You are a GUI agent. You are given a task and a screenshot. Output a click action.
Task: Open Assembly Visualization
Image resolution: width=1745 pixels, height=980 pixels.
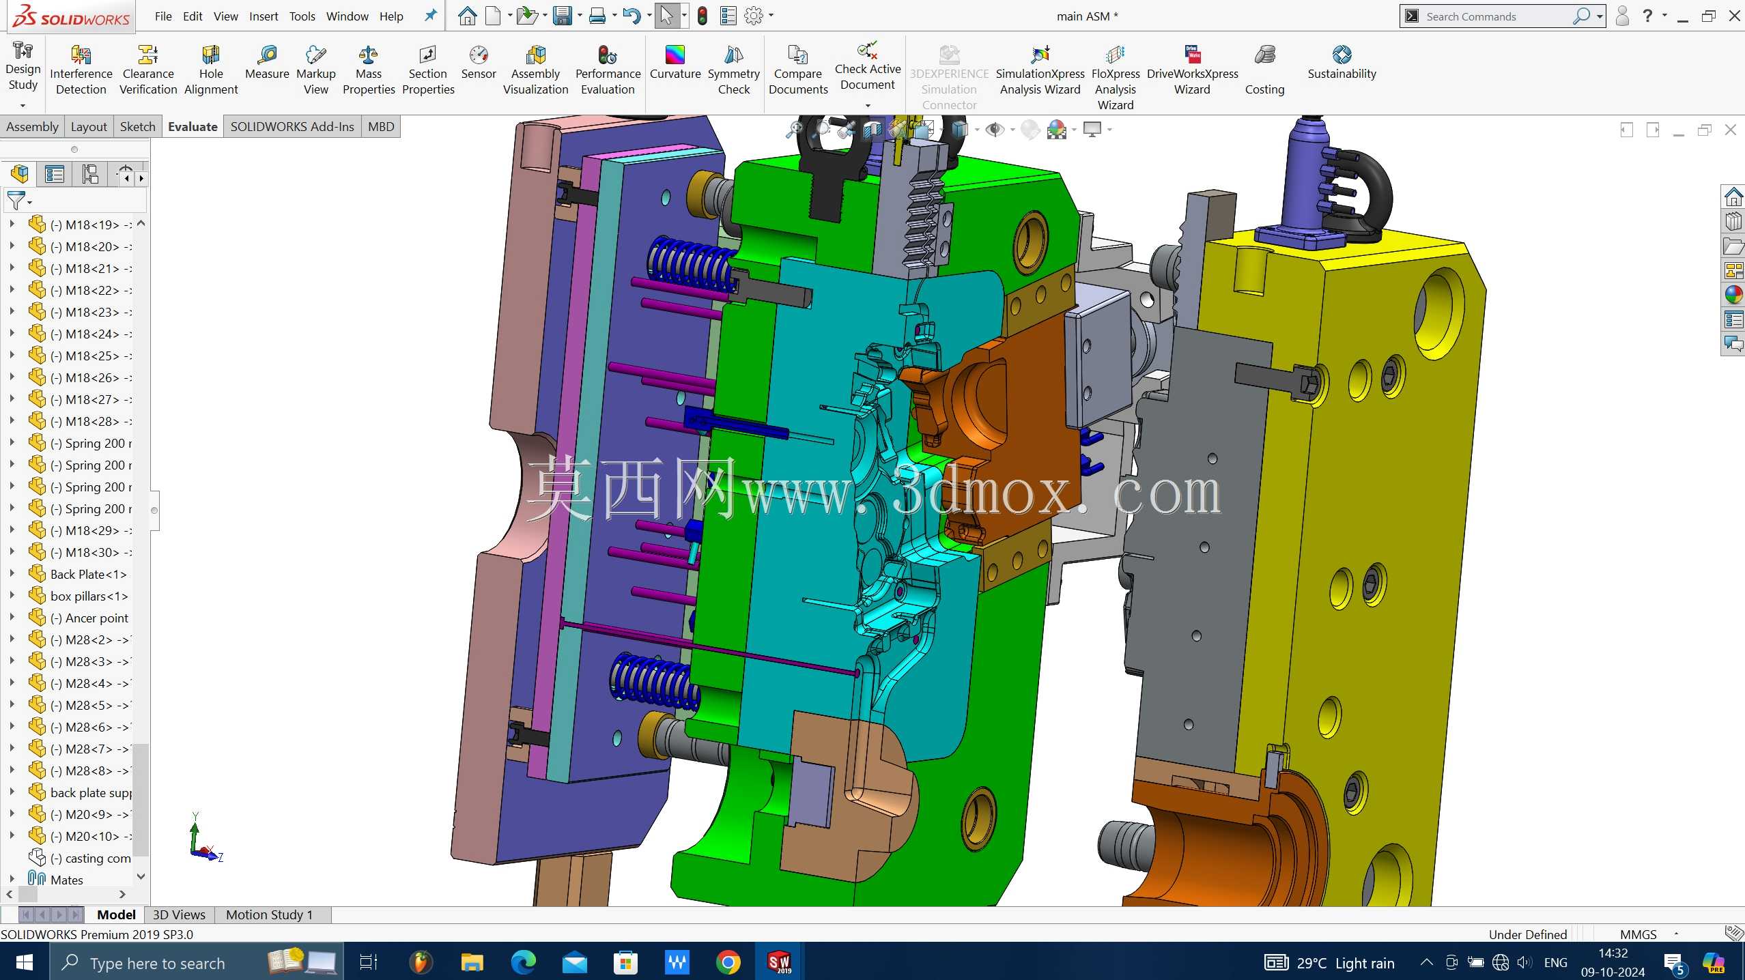point(536,71)
